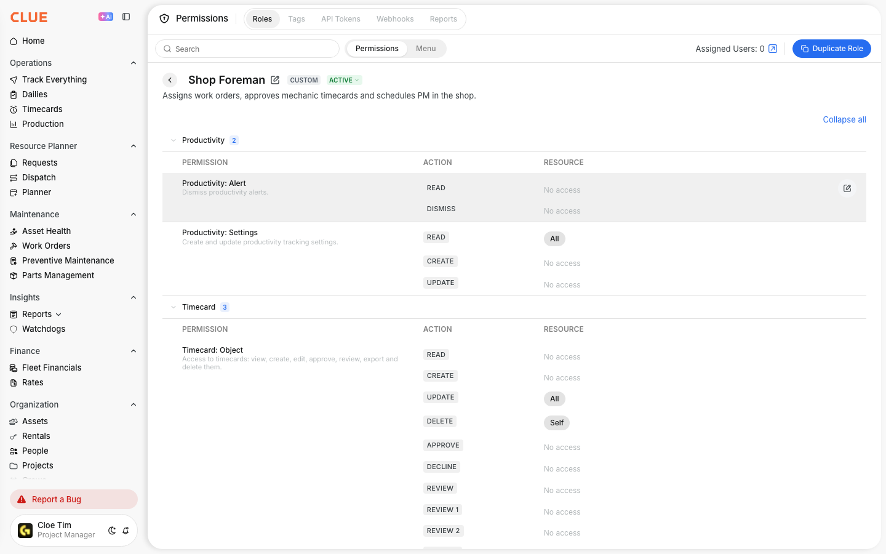The image size is (886, 554).
Task: Open assigned users external link icon
Action: [x=773, y=49]
